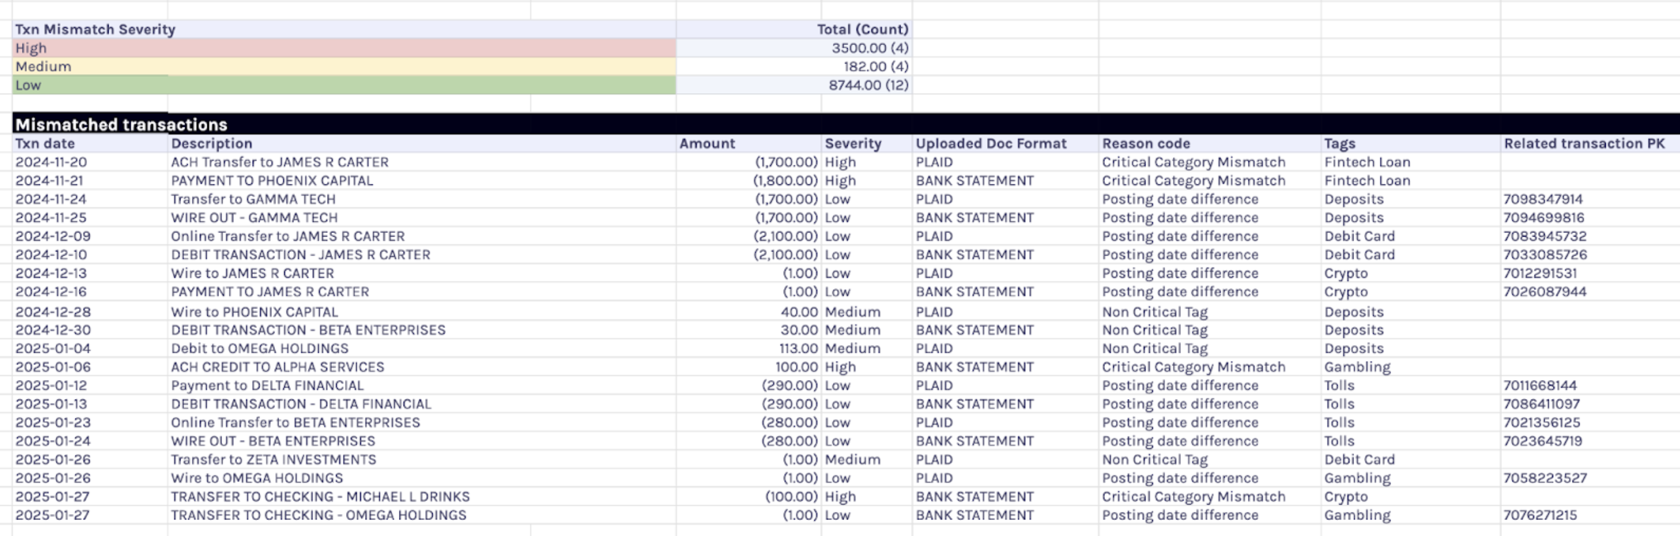
Task: Select the 'Txn date' column header
Action: pos(90,143)
